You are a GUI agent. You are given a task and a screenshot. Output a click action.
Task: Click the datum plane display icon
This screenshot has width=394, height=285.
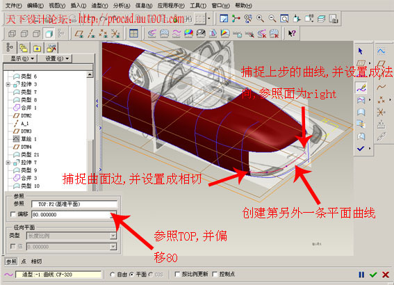click(x=79, y=33)
